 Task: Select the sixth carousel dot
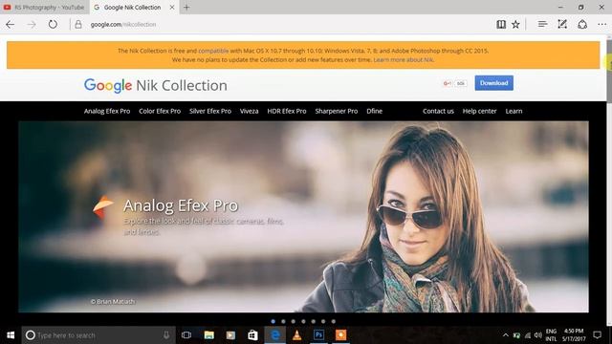[x=323, y=321]
